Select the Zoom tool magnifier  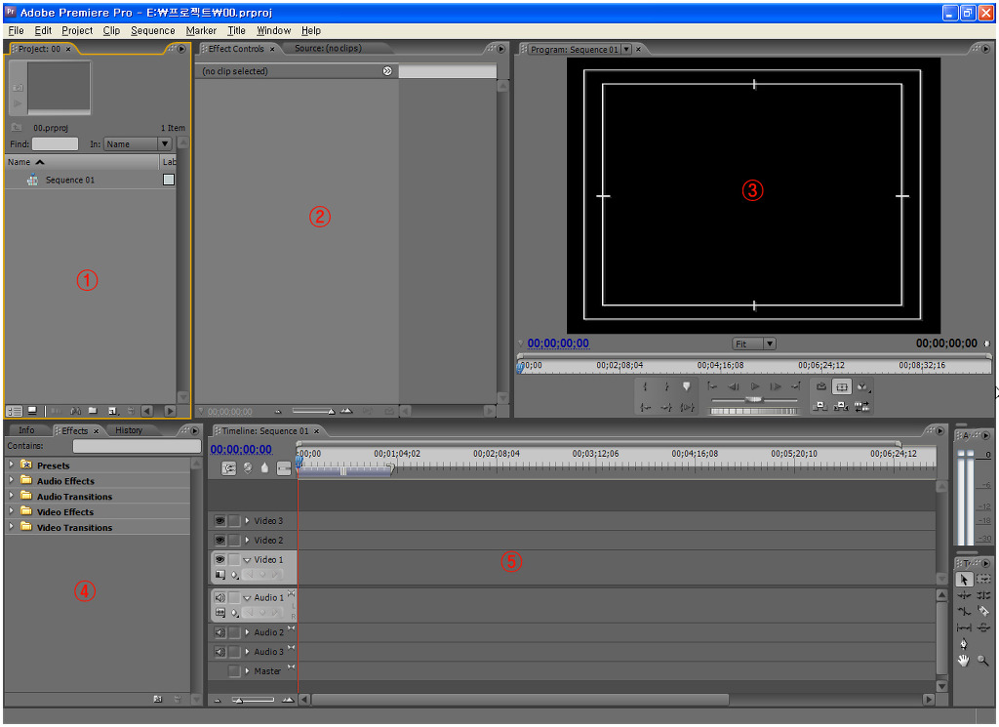tap(983, 661)
